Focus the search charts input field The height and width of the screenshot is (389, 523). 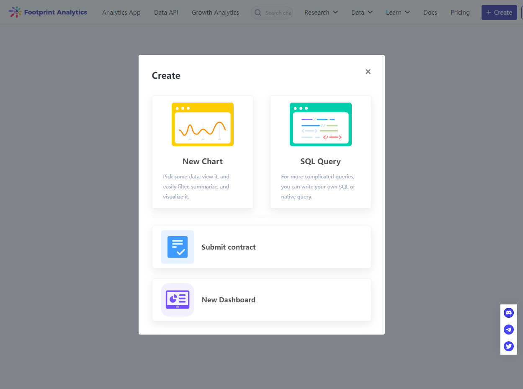coord(278,13)
